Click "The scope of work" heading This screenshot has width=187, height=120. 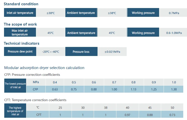click(20, 24)
